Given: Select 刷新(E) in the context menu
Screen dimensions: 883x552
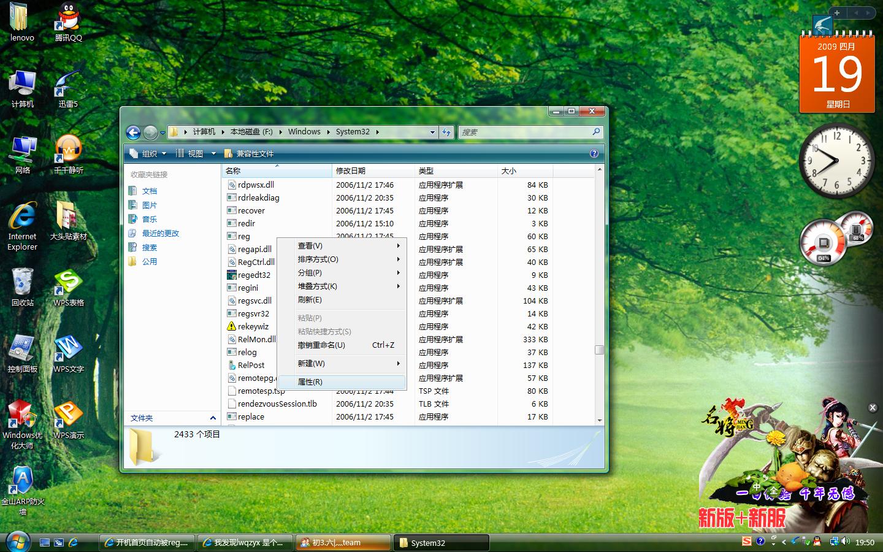Looking at the screenshot, I should (x=310, y=300).
